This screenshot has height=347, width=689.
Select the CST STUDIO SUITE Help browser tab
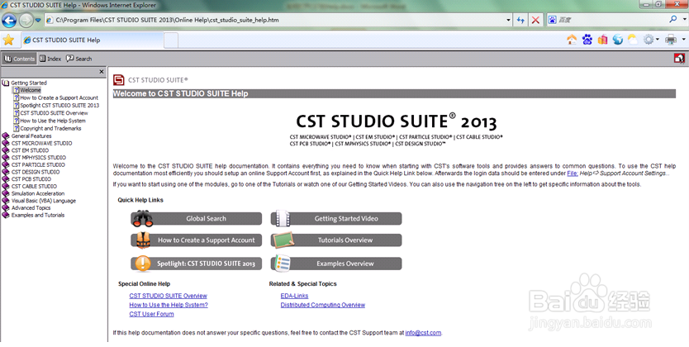[x=93, y=40]
